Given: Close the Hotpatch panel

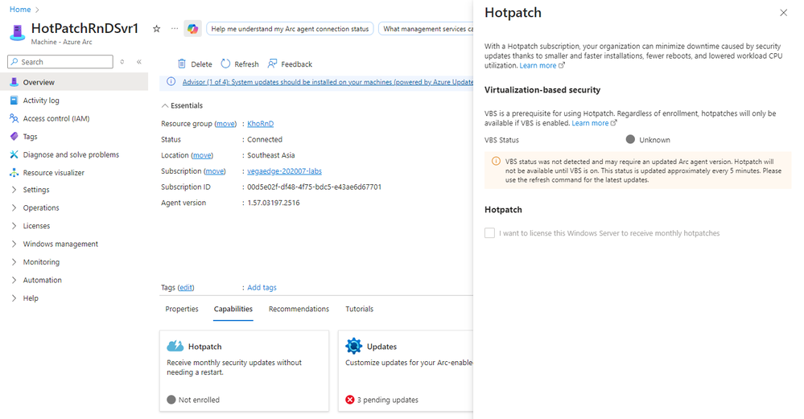Looking at the screenshot, I should (784, 14).
